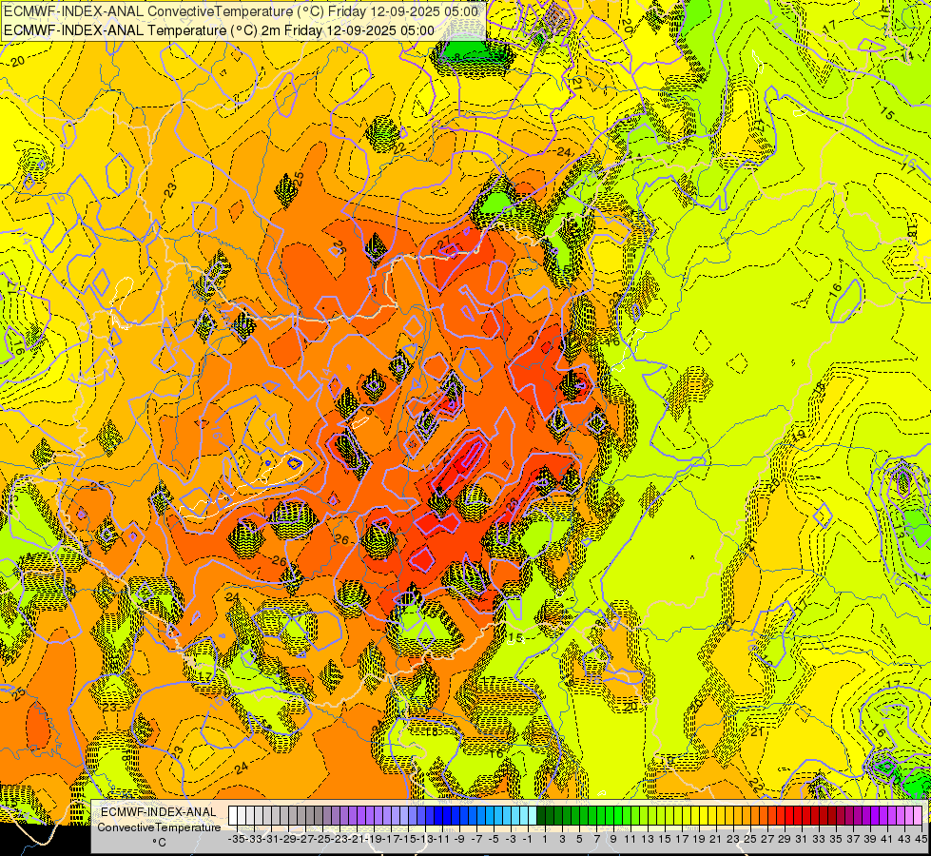The height and width of the screenshot is (856, 931).
Task: Click the -9 legend scale label
Action: pos(459,839)
